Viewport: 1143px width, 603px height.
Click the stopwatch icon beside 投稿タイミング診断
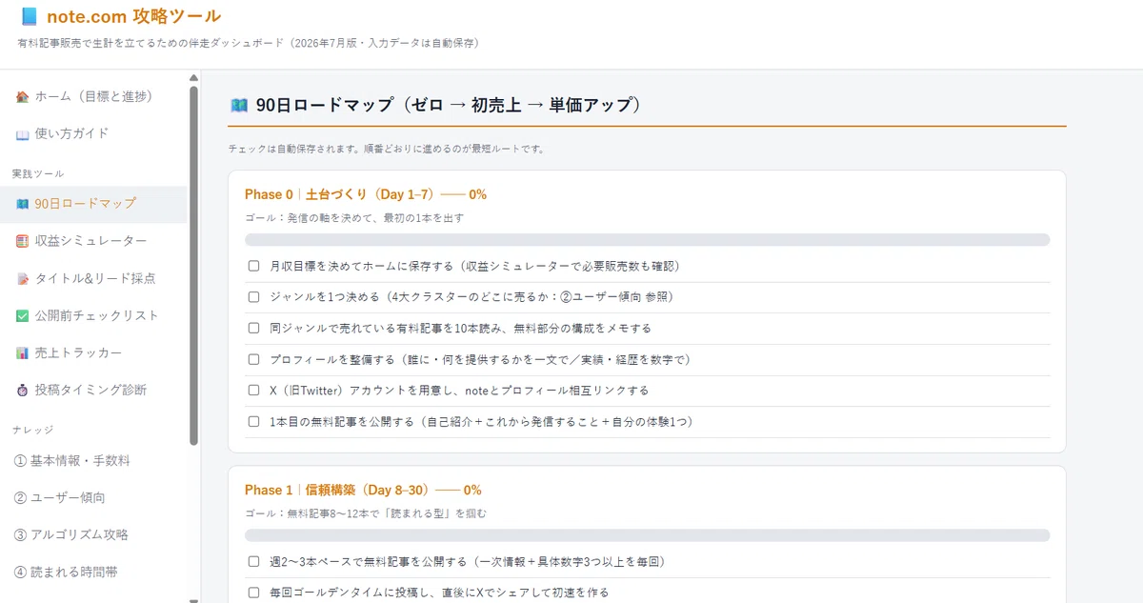(x=22, y=391)
